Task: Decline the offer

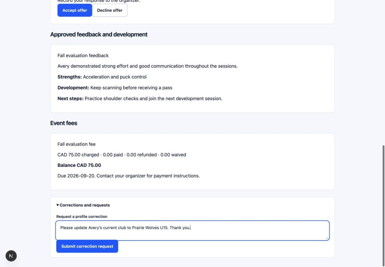Action: coord(110,10)
